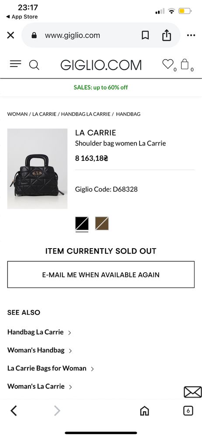Image resolution: width=202 pixels, height=438 pixels.
Task: Choose the brown color swatch
Action: [x=102, y=224]
